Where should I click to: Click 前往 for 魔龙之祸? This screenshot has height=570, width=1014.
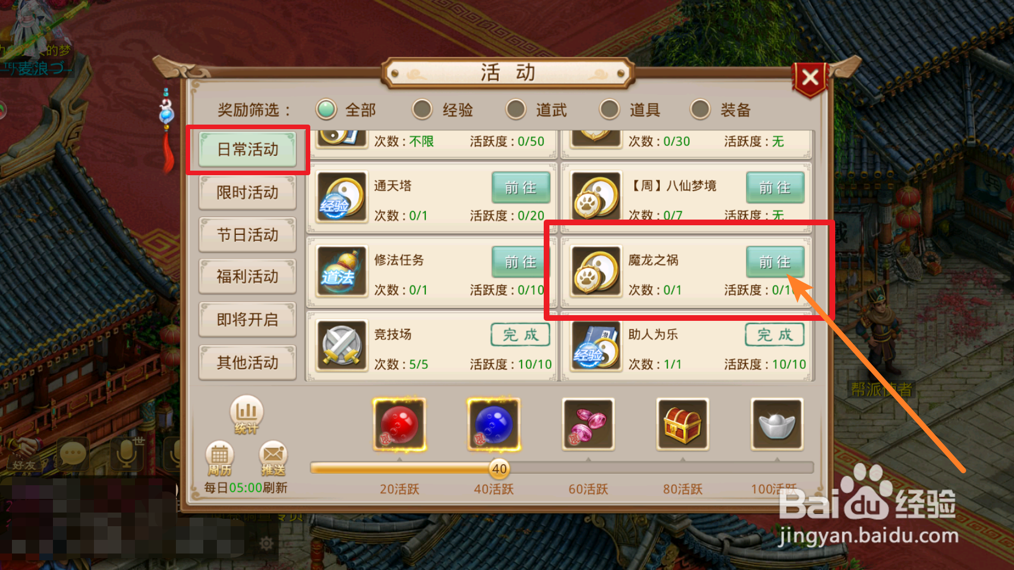tap(775, 262)
